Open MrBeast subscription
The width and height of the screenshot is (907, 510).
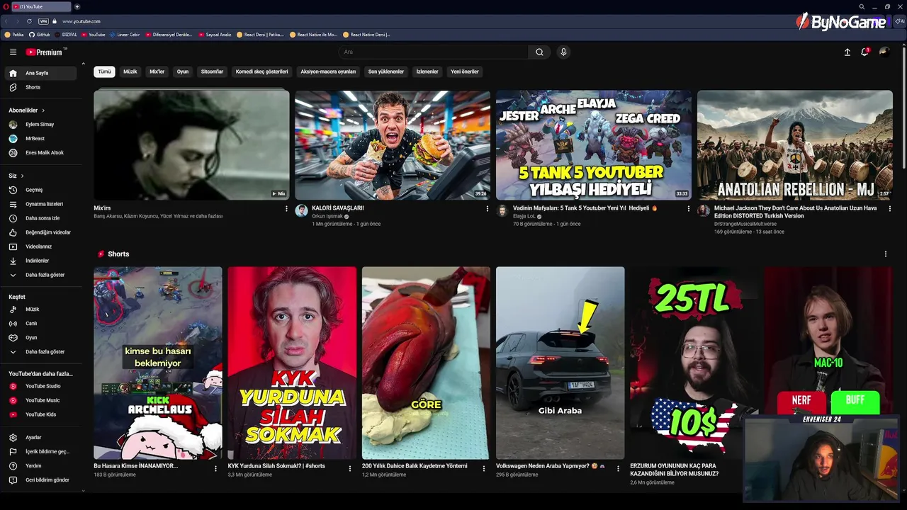pos(40,139)
